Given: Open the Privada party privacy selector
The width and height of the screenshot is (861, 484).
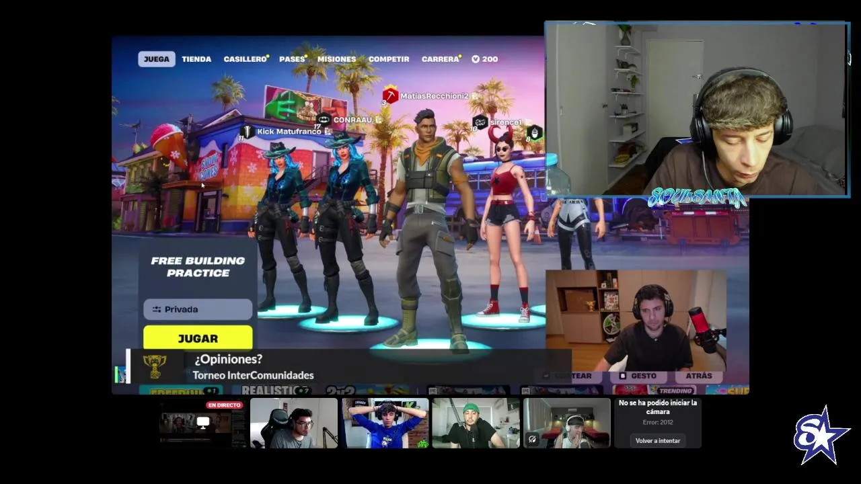Looking at the screenshot, I should [198, 309].
